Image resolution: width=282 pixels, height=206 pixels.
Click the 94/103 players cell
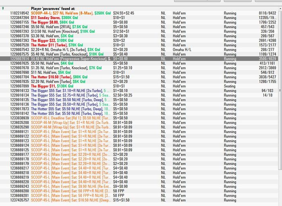(267, 91)
